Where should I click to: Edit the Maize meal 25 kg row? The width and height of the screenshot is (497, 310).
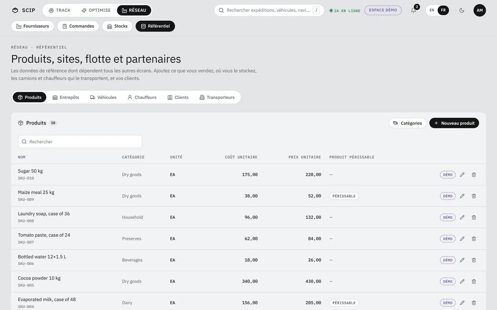pos(462,196)
